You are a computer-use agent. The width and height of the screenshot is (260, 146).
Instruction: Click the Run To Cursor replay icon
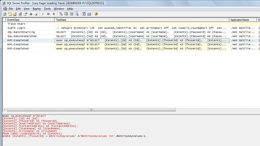(x=71, y=14)
